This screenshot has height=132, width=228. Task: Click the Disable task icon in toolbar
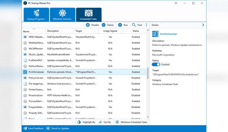(x=88, y=25)
